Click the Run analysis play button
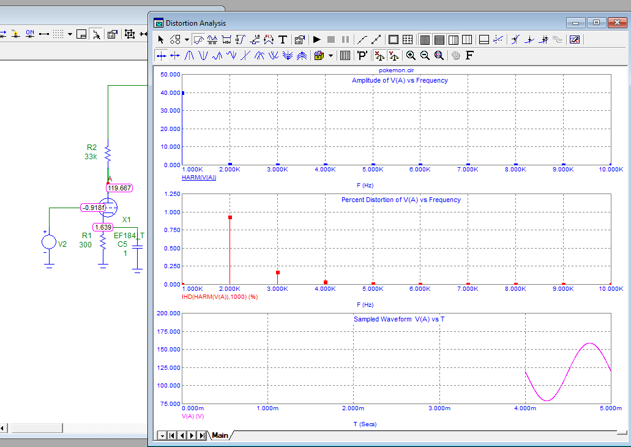This screenshot has width=631, height=447. tap(317, 40)
